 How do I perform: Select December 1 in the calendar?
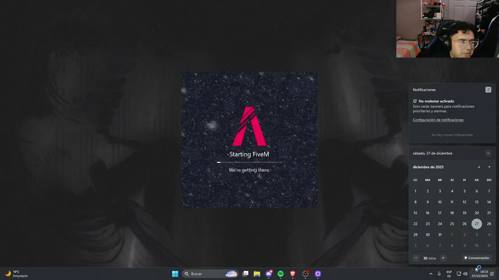pyautogui.click(x=415, y=191)
